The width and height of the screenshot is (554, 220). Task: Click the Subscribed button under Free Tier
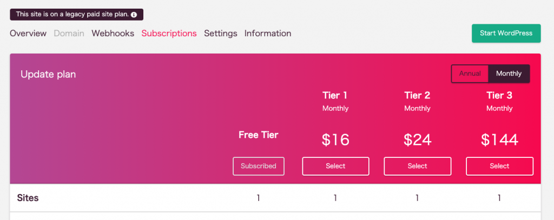pos(258,166)
